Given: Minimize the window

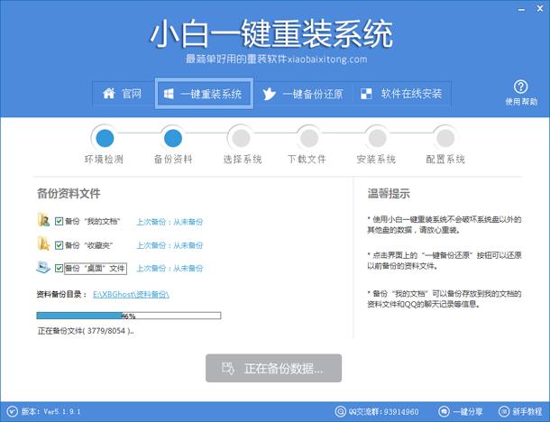Looking at the screenshot, I should (521, 10).
